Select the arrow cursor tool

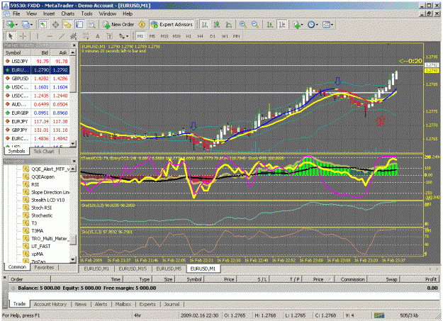[11, 36]
